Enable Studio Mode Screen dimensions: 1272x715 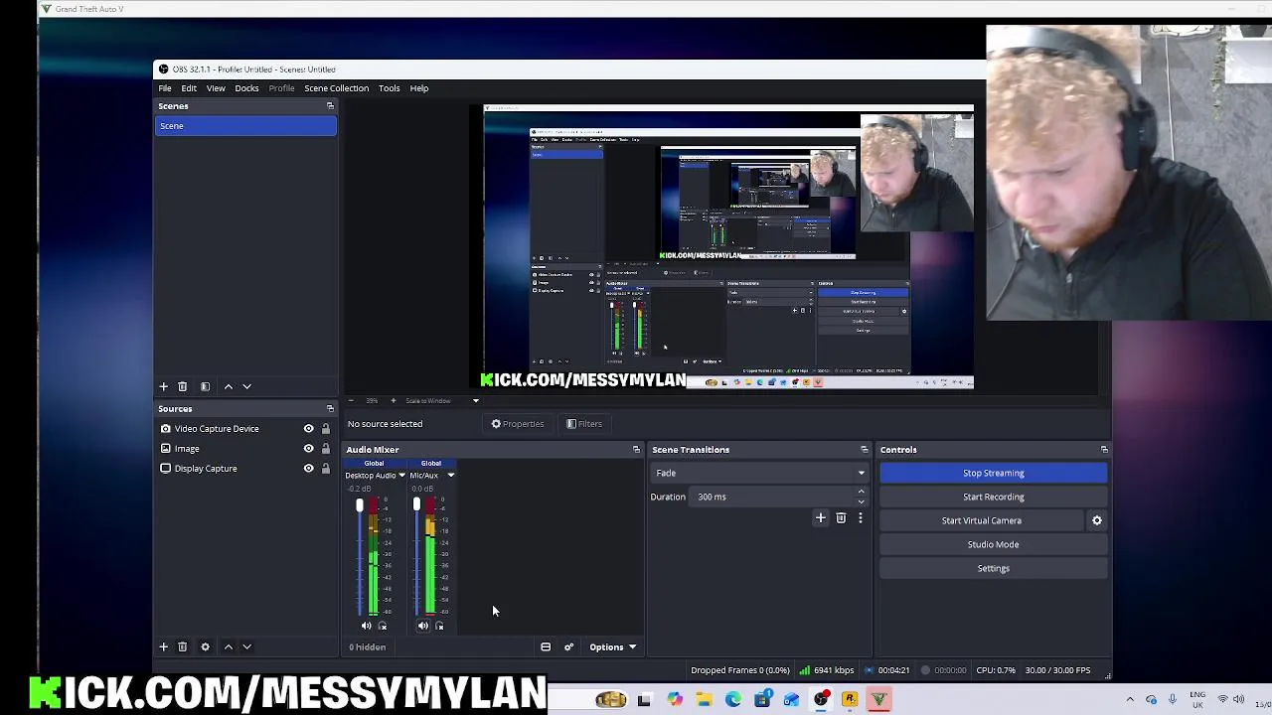point(994,545)
